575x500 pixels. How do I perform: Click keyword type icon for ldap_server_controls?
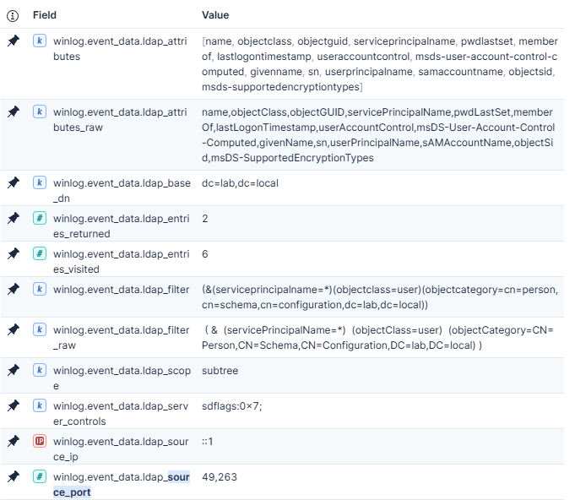(x=40, y=405)
